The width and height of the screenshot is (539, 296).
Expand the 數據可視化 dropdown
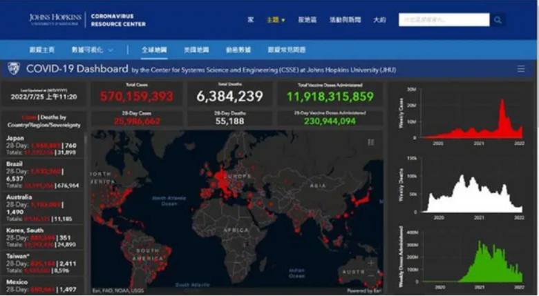92,50
